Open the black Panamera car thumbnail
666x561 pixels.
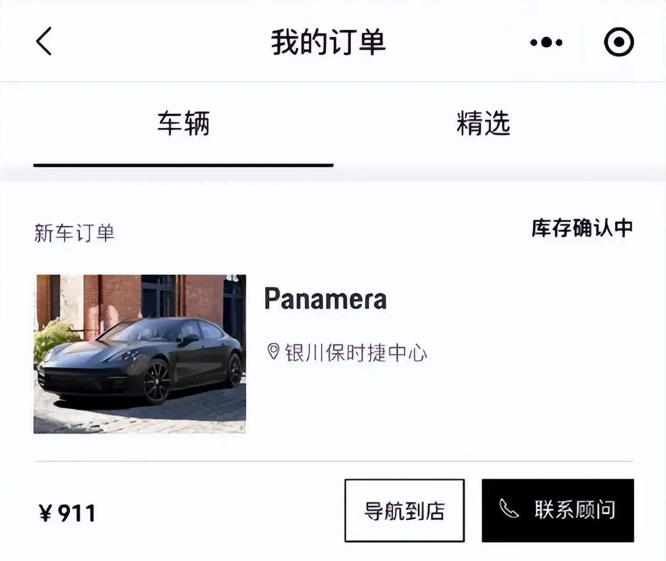point(140,354)
